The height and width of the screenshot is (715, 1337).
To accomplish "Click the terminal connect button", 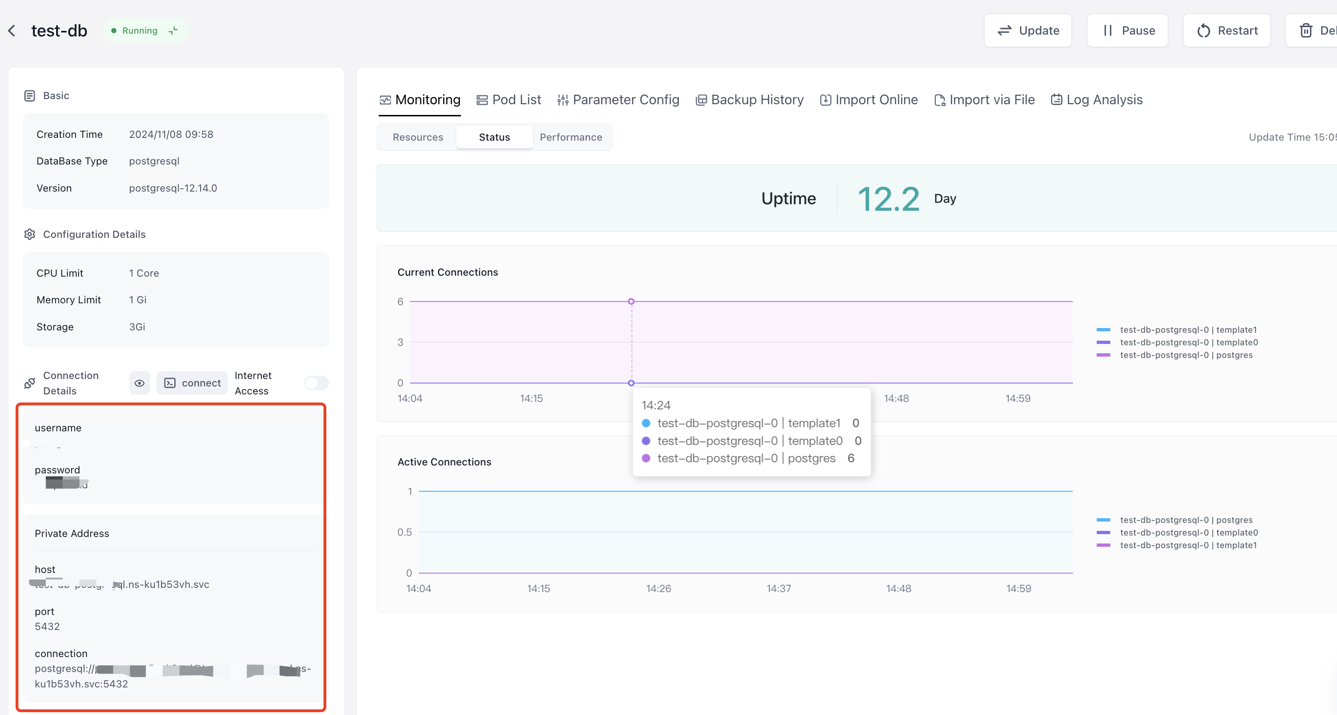I will [193, 383].
